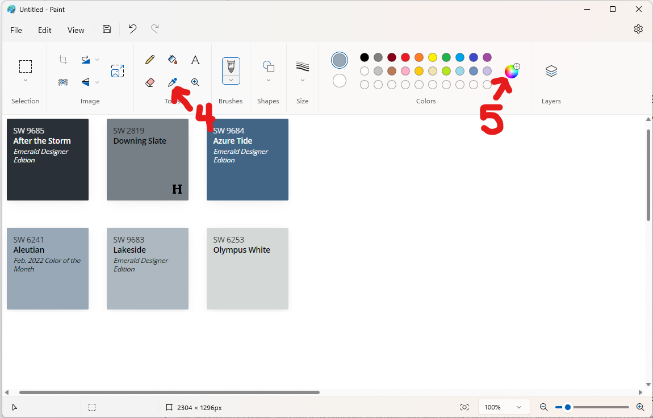Open Paint Settings gear
The image size is (653, 418).
tap(638, 29)
